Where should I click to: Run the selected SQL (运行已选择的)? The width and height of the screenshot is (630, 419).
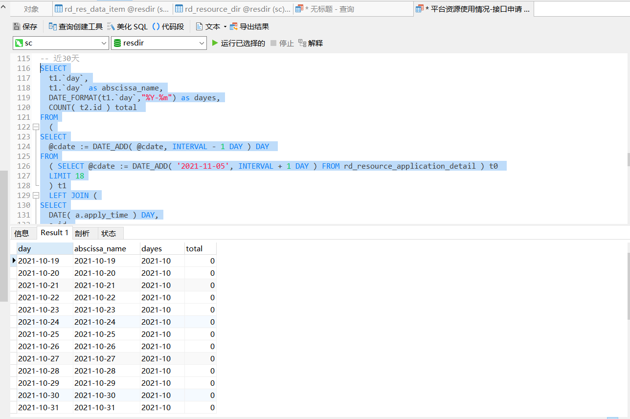[x=239, y=43]
